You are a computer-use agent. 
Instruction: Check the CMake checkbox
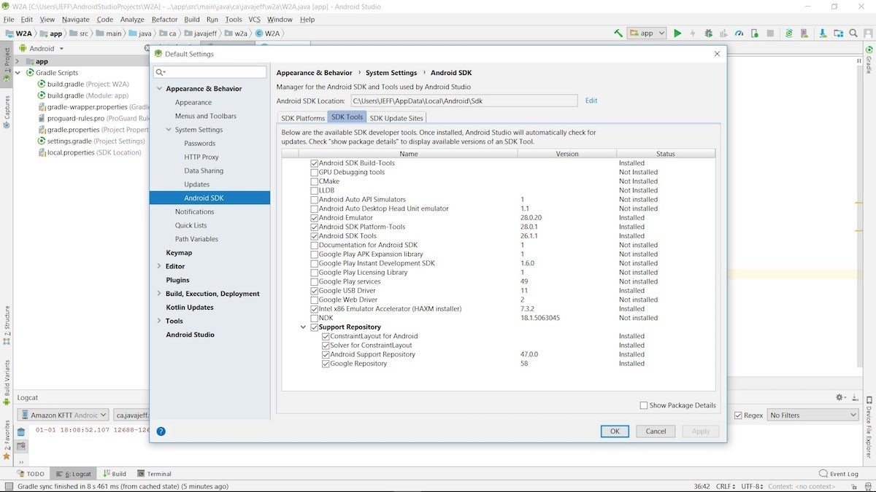pyautogui.click(x=315, y=181)
